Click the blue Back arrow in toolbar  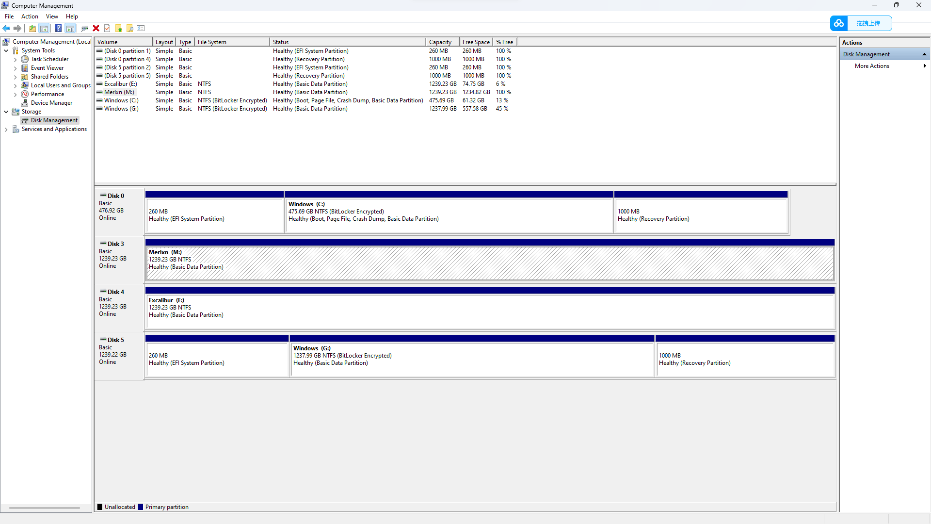click(6, 28)
